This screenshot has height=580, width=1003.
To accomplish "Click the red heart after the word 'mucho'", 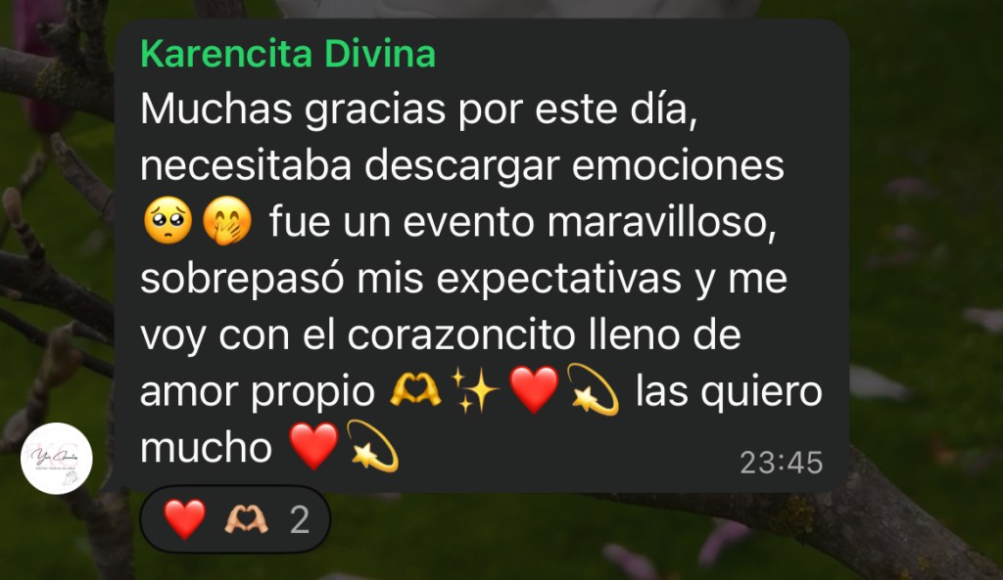I will (x=313, y=446).
